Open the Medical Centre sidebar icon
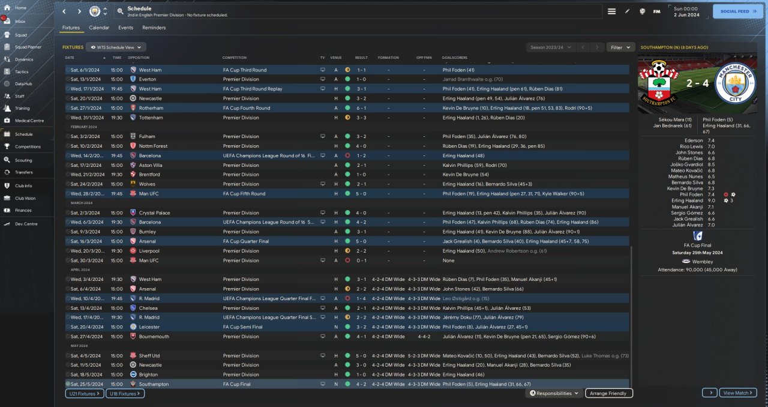This screenshot has width=768, height=407. (8, 121)
